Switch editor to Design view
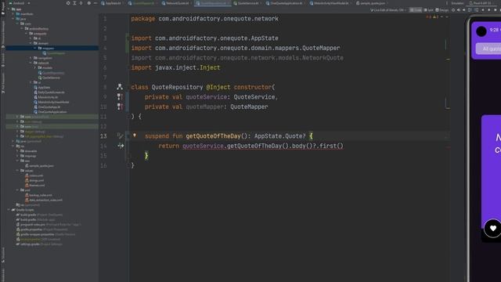Viewport: 501px width, 282px height. [442, 10]
